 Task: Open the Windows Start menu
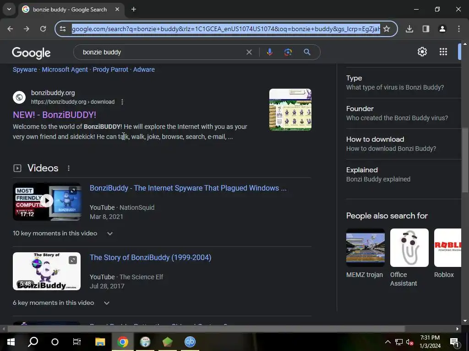coord(11,342)
